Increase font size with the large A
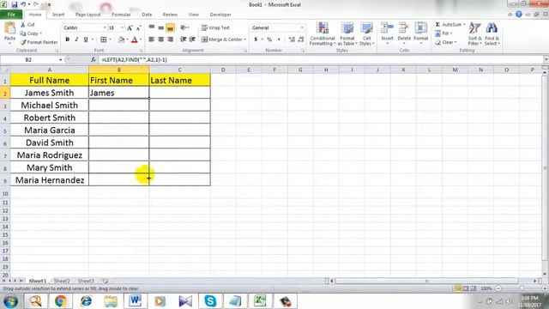This screenshot has width=549, height=309. (130, 27)
